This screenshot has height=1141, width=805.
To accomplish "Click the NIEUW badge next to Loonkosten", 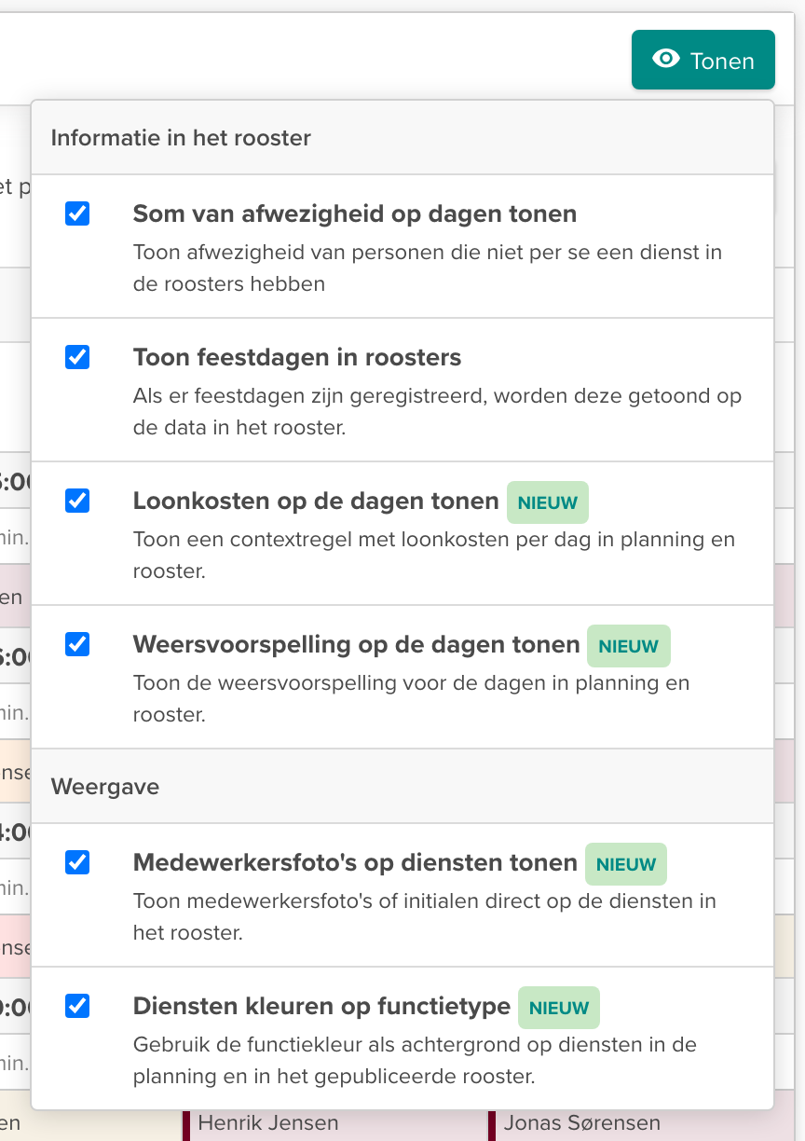I will [547, 502].
